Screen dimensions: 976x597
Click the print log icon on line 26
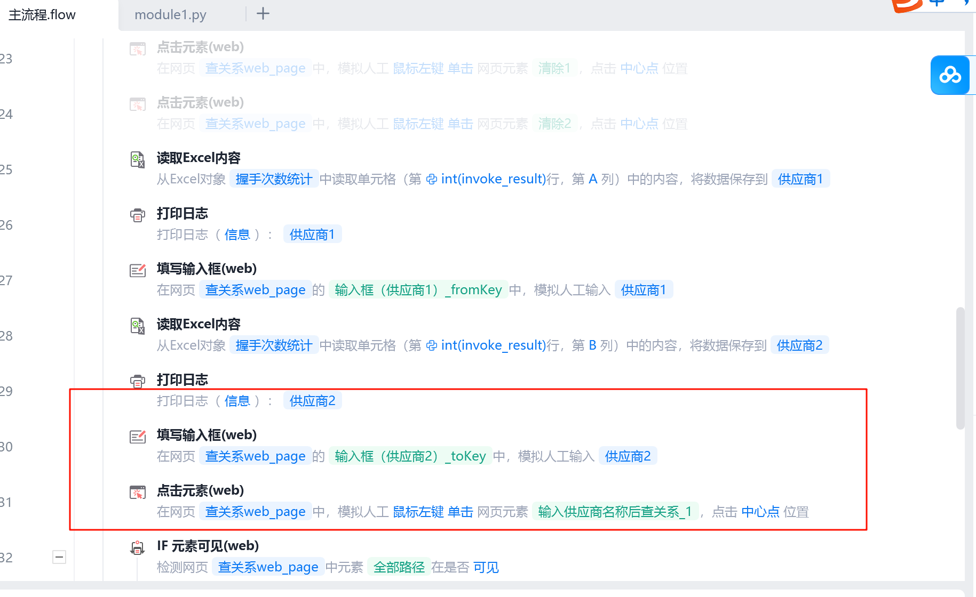[x=138, y=215]
